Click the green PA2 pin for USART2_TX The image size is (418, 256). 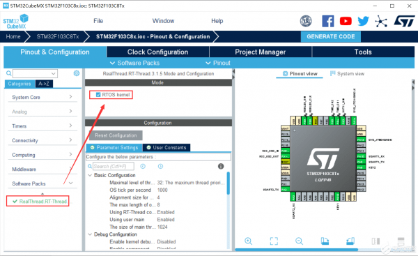(285, 190)
